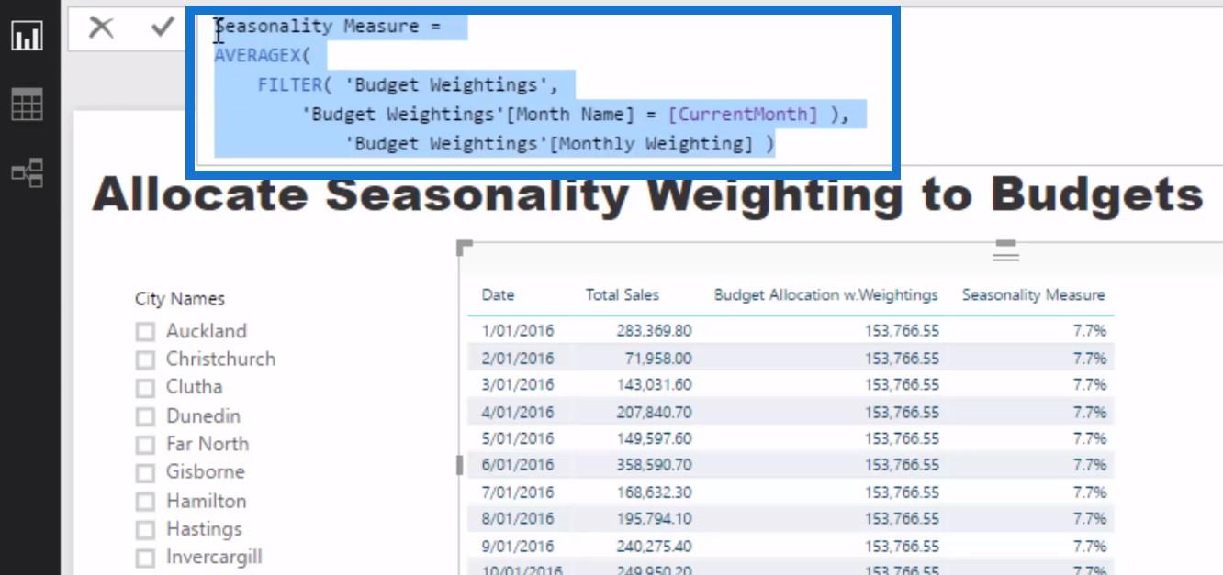
Task: Open the Report view icon
Action: pyautogui.click(x=27, y=37)
